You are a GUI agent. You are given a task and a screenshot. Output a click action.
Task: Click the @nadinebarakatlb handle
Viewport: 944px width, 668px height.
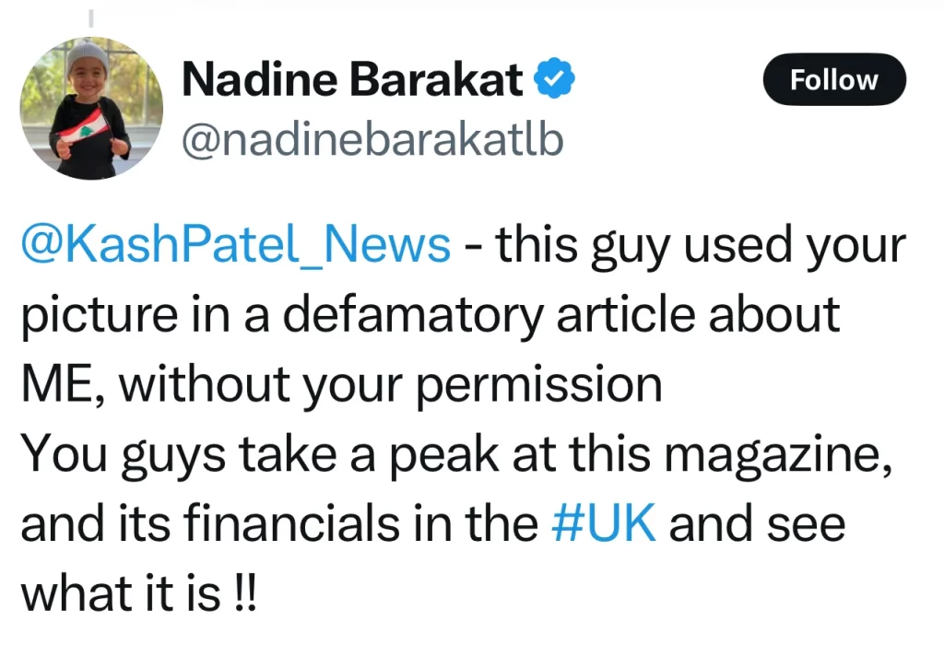tap(372, 140)
